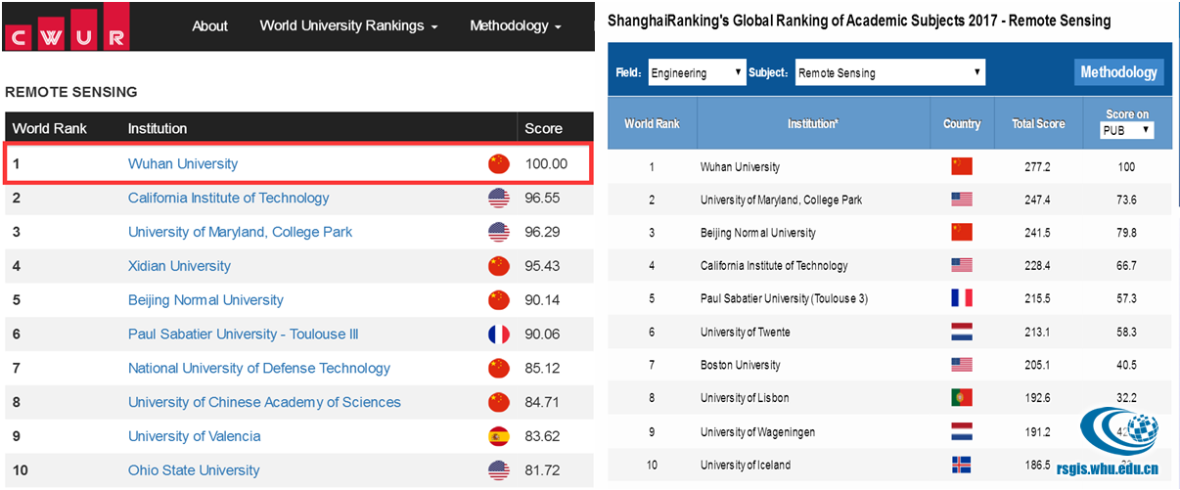The image size is (1180, 490).
Task: Click Iceland flag beside University of Iceland
Action: [962, 465]
